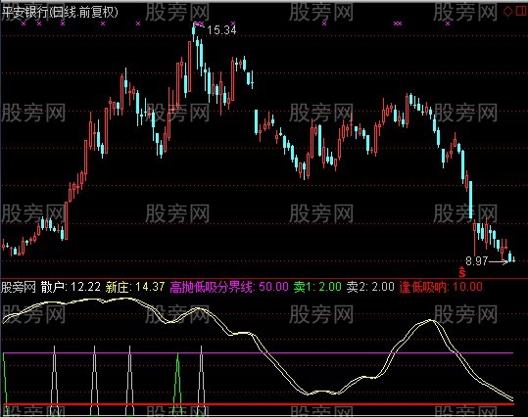Screen dimensions: 528x417
Task: Click the 15.34 high price label
Action: [221, 30]
